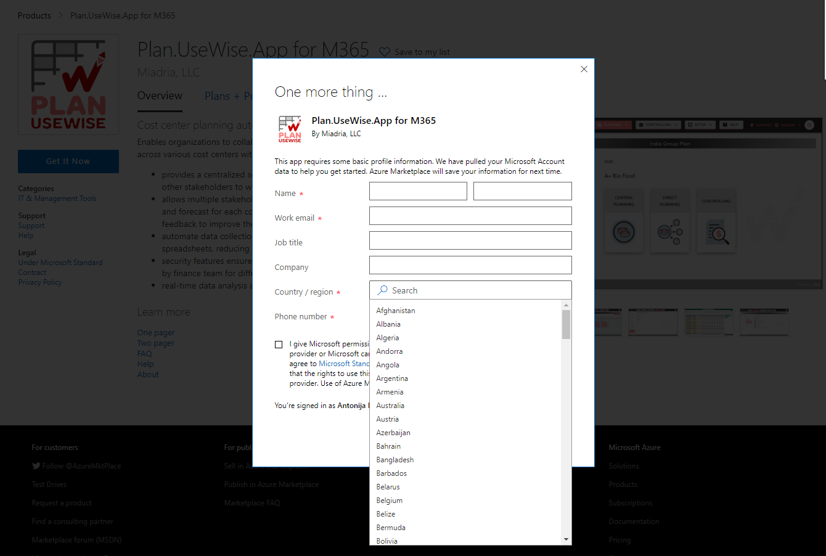Click the Follow @AzureMktPlace Twitter icon
This screenshot has width=826, height=556.
[x=36, y=466]
